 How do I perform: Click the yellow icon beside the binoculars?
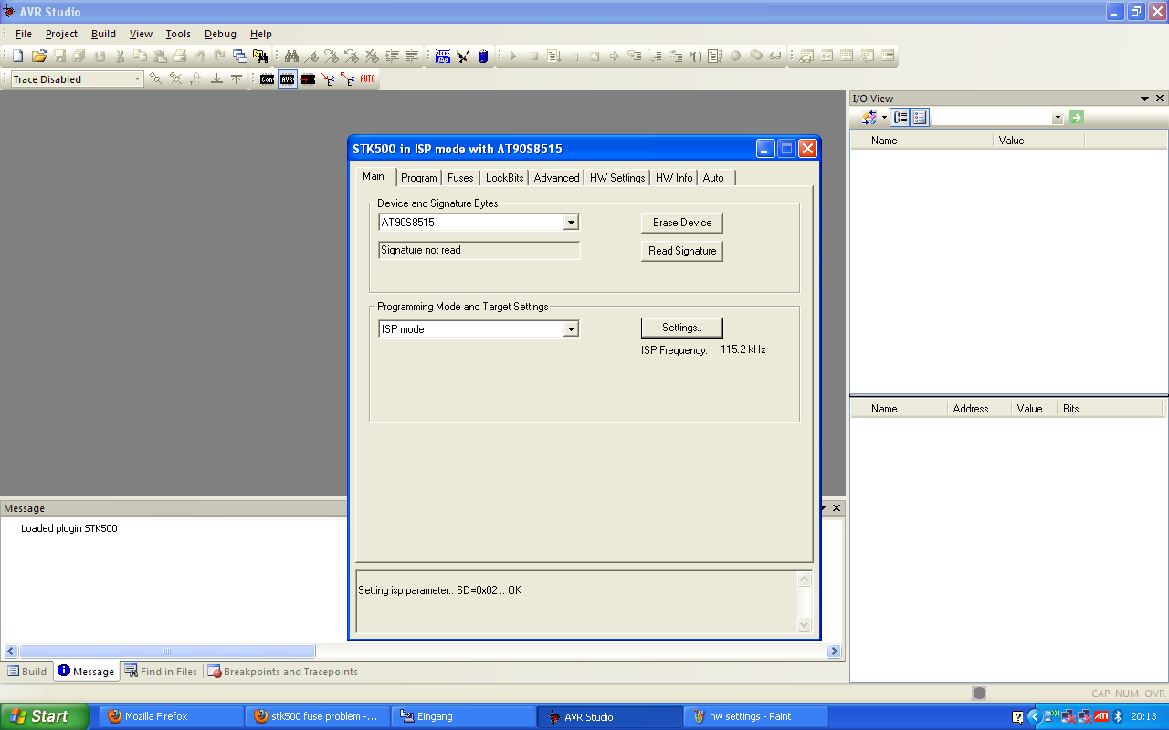[x=260, y=57]
